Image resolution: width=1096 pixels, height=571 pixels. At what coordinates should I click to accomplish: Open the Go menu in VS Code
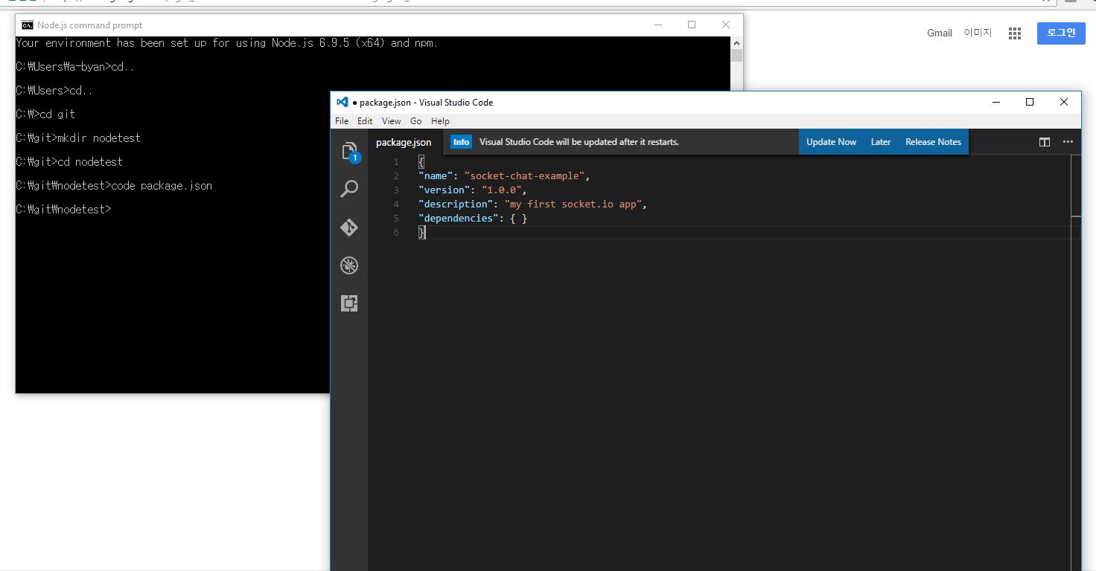415,121
